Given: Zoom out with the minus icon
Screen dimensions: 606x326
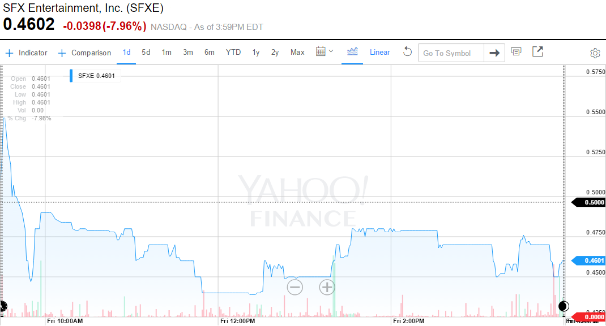Looking at the screenshot, I should pos(295,287).
